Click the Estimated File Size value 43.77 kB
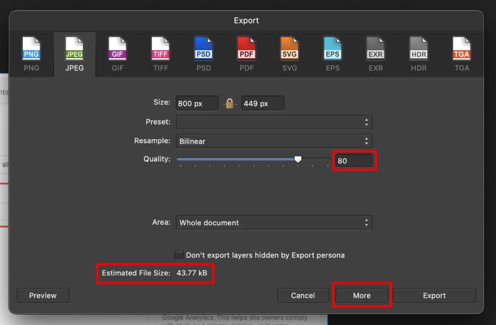Screen dimensions: 496x325 (192, 273)
